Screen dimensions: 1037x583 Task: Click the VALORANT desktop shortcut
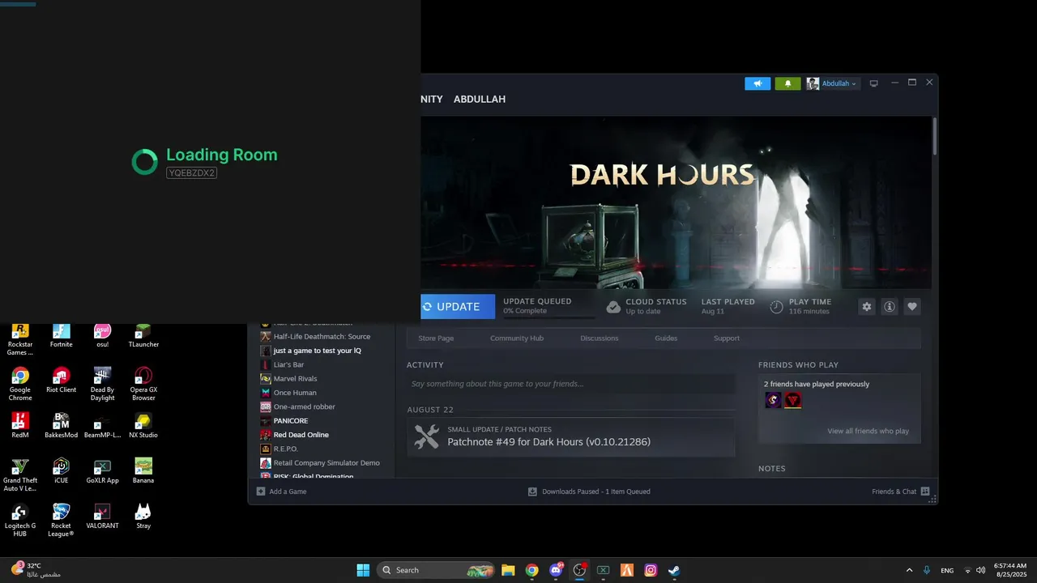click(102, 516)
